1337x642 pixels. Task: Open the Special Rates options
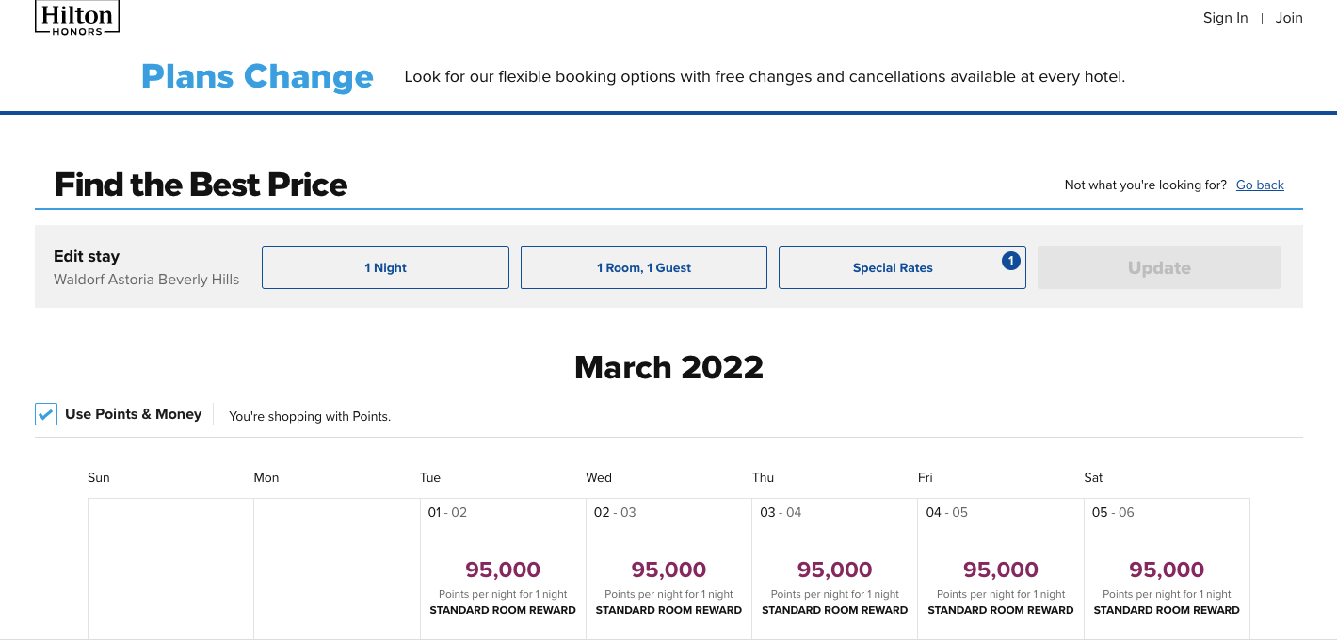pos(892,267)
